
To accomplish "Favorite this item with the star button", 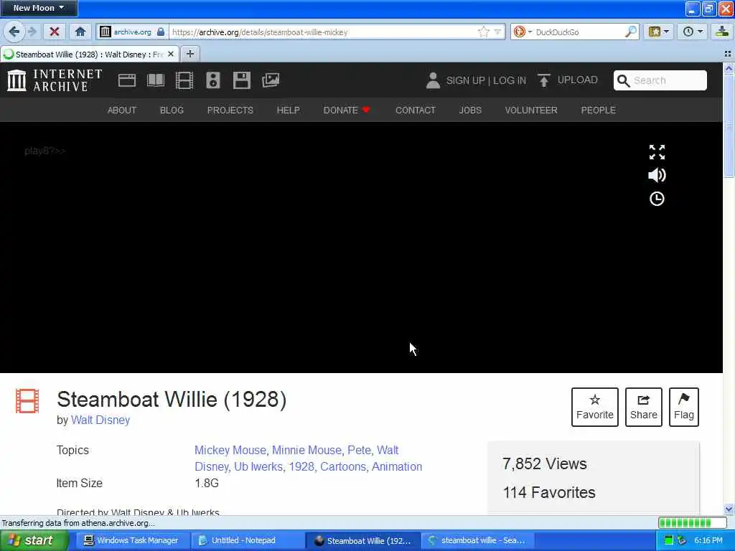I will click(595, 407).
